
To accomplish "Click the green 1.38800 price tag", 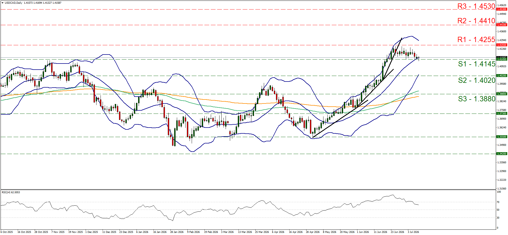I will [502, 94].
